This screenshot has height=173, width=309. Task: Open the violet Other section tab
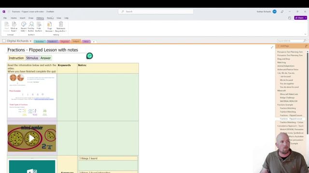point(86,42)
